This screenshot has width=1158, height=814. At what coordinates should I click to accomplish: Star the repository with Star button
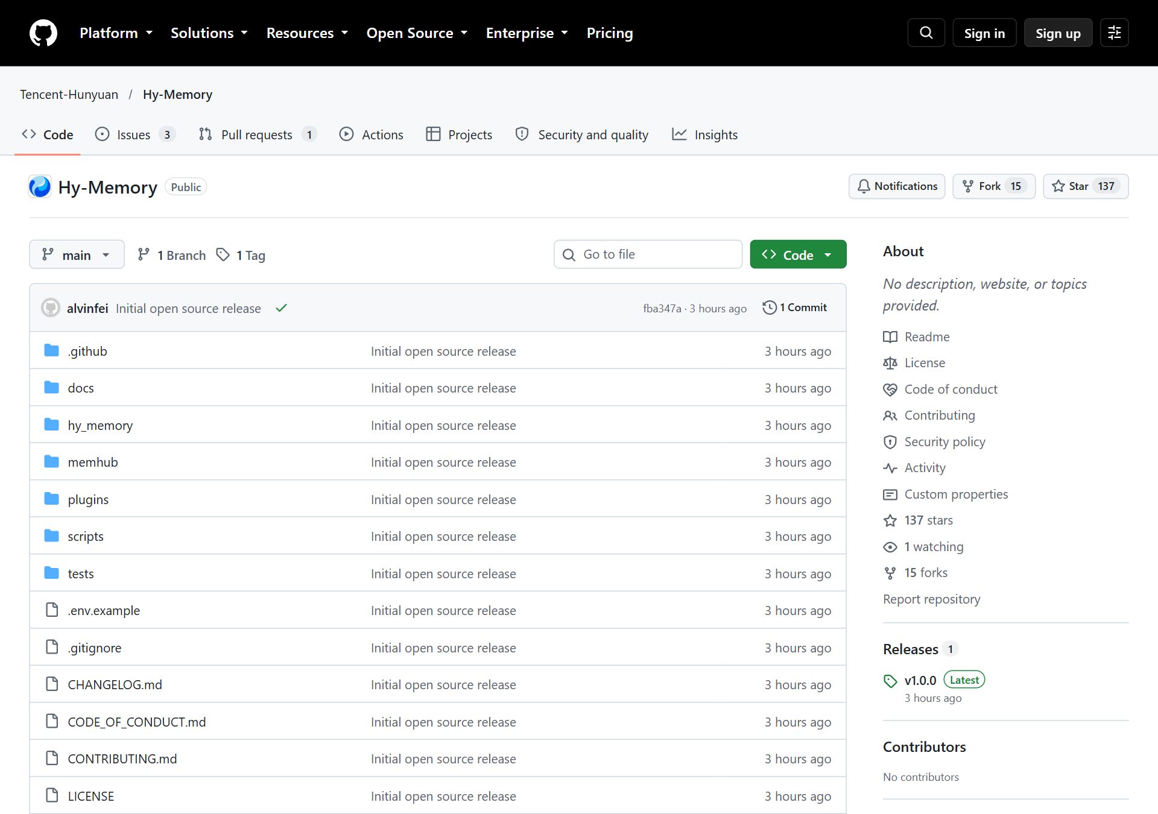pyautogui.click(x=1086, y=186)
